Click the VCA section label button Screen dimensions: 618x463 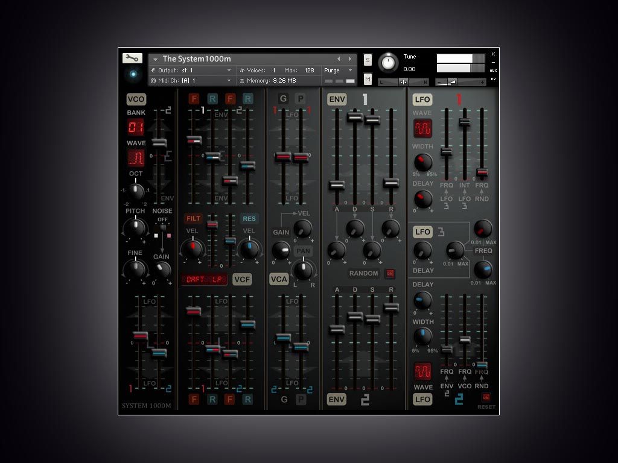coord(279,279)
